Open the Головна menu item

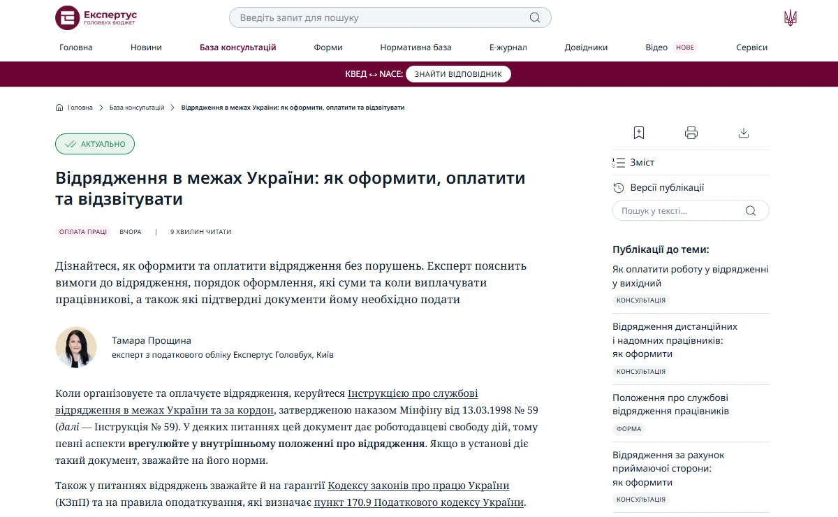tap(76, 48)
